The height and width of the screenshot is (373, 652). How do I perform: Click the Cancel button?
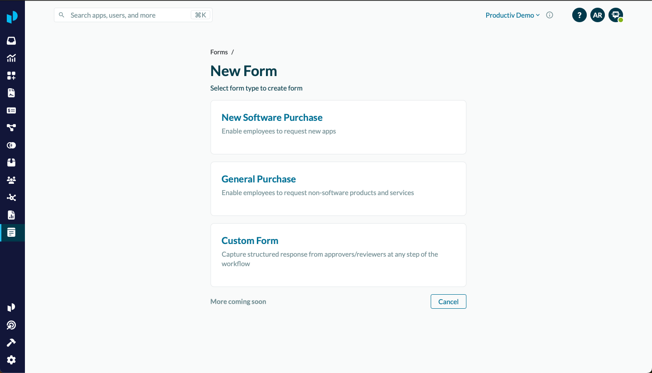click(449, 301)
